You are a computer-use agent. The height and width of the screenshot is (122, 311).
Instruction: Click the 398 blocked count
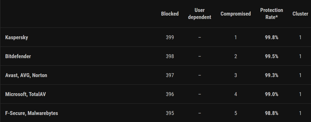pos(170,57)
